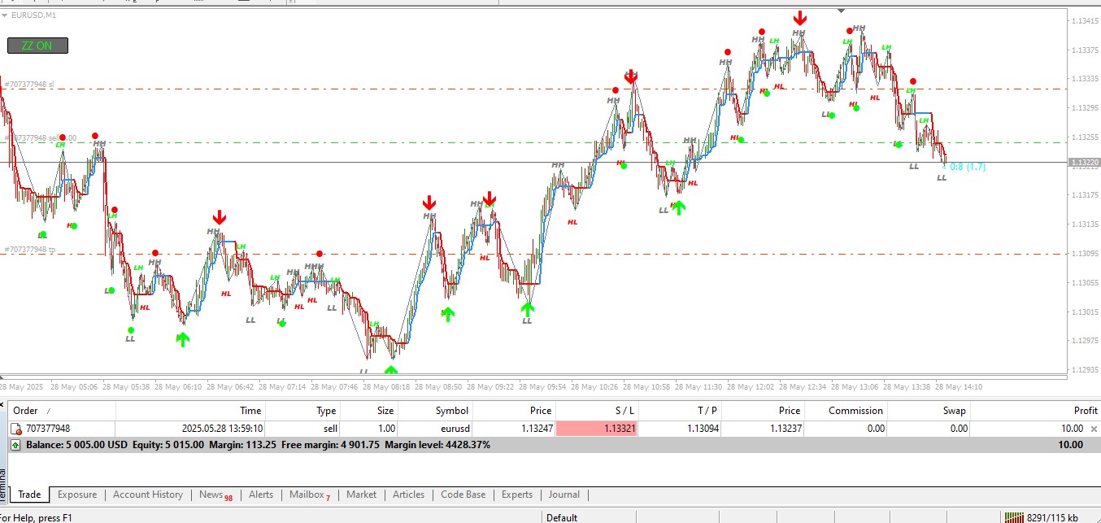Click the Symbol column header

point(435,411)
